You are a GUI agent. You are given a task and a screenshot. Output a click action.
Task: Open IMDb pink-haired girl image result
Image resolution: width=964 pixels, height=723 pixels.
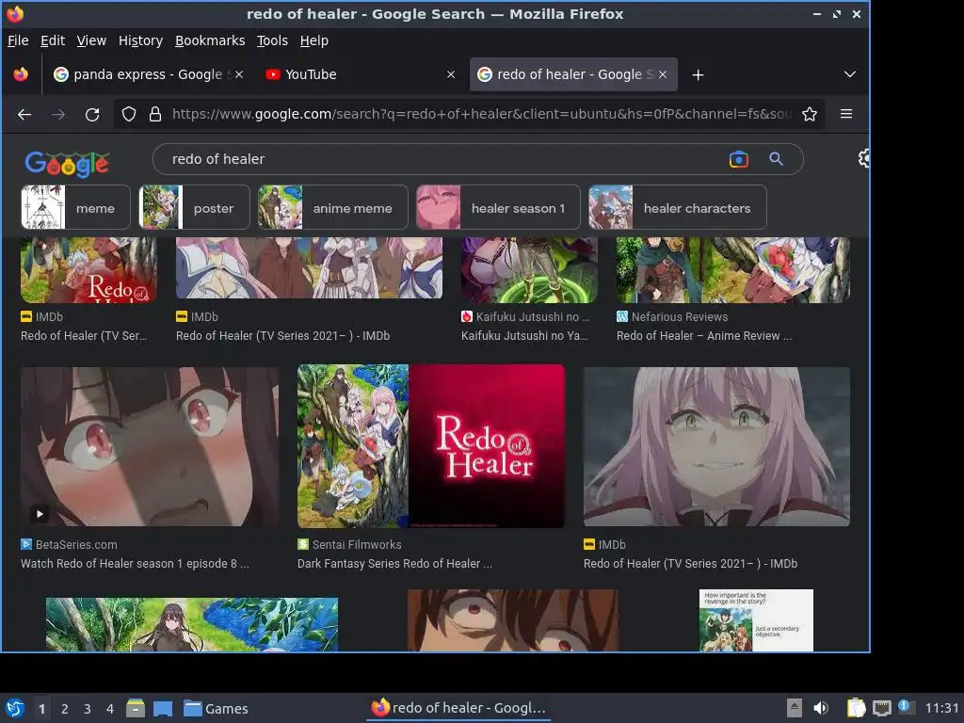coord(716,446)
